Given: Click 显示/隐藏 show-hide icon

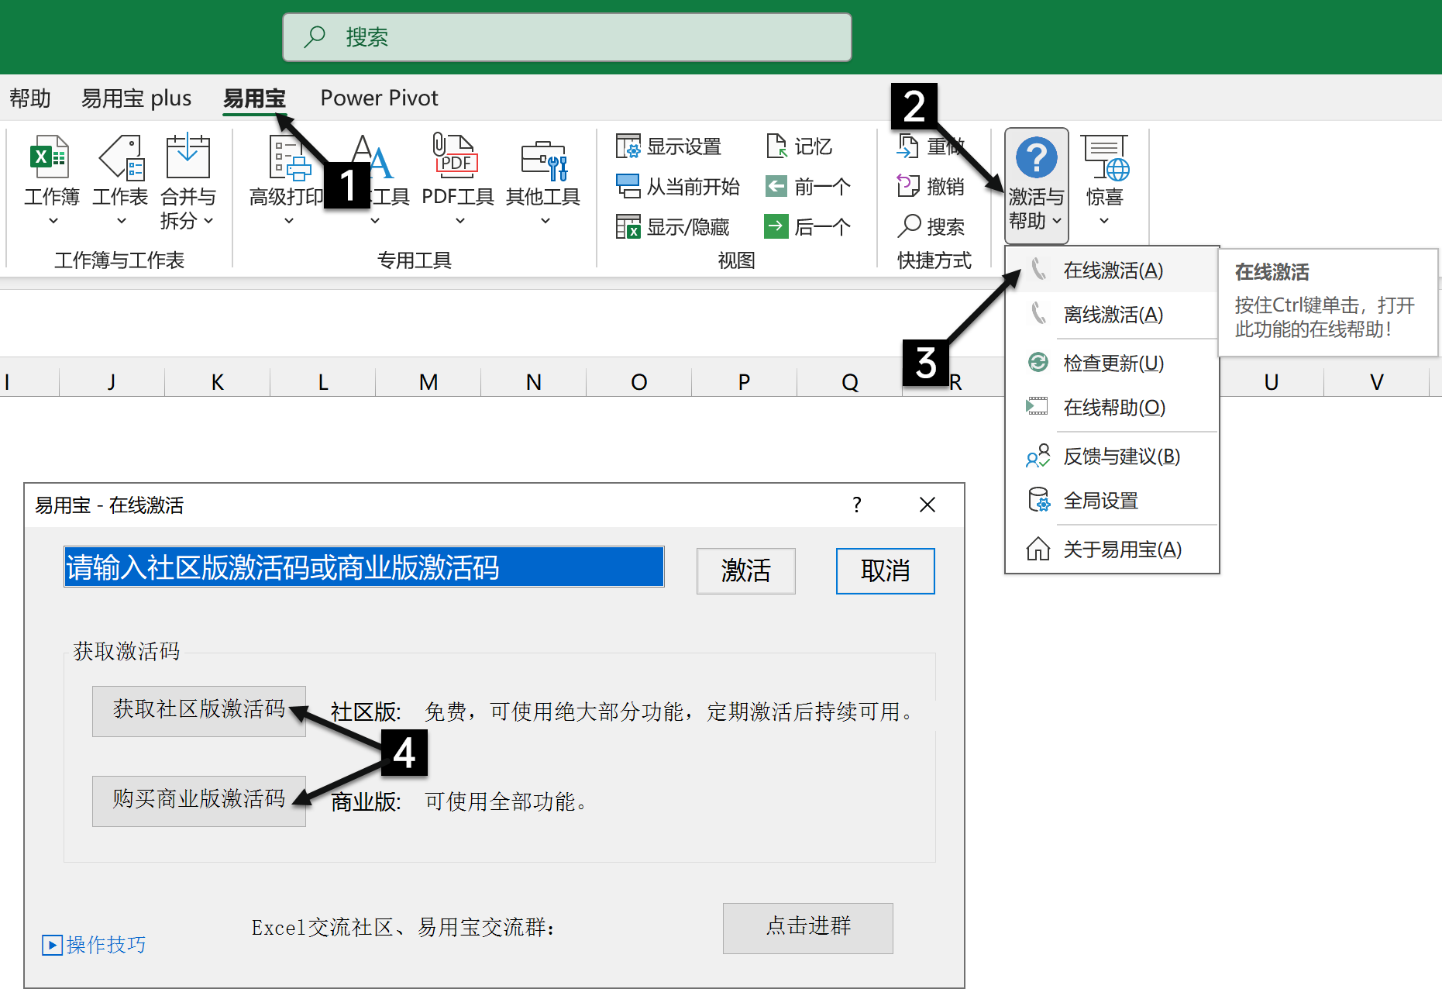Looking at the screenshot, I should tap(628, 226).
